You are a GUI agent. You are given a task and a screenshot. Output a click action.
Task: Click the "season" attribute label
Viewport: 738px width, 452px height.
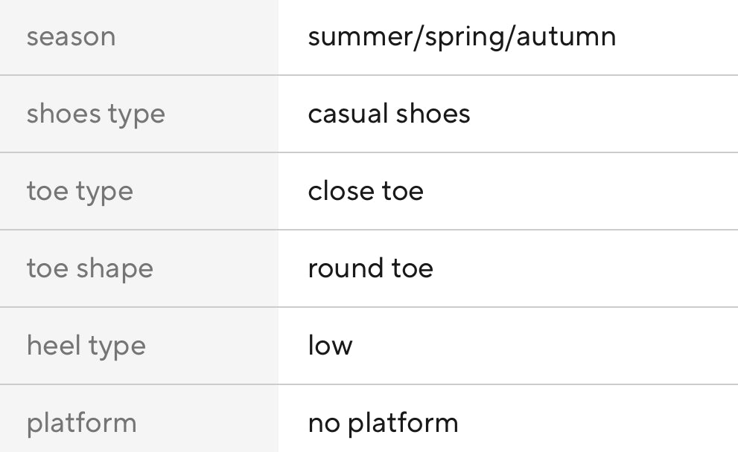[71, 36]
